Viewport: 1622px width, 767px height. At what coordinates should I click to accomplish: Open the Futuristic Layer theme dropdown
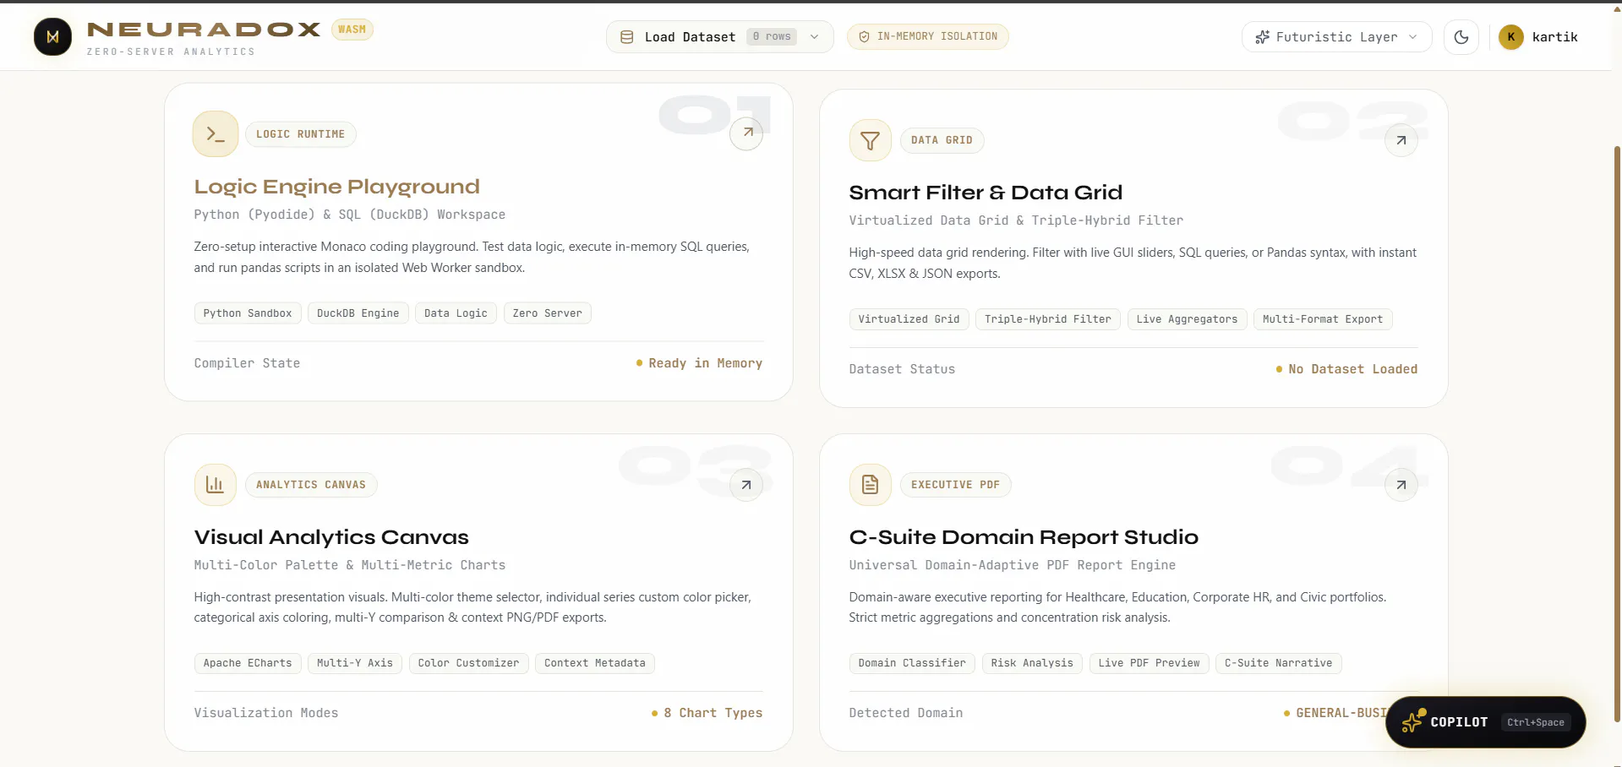click(1336, 37)
